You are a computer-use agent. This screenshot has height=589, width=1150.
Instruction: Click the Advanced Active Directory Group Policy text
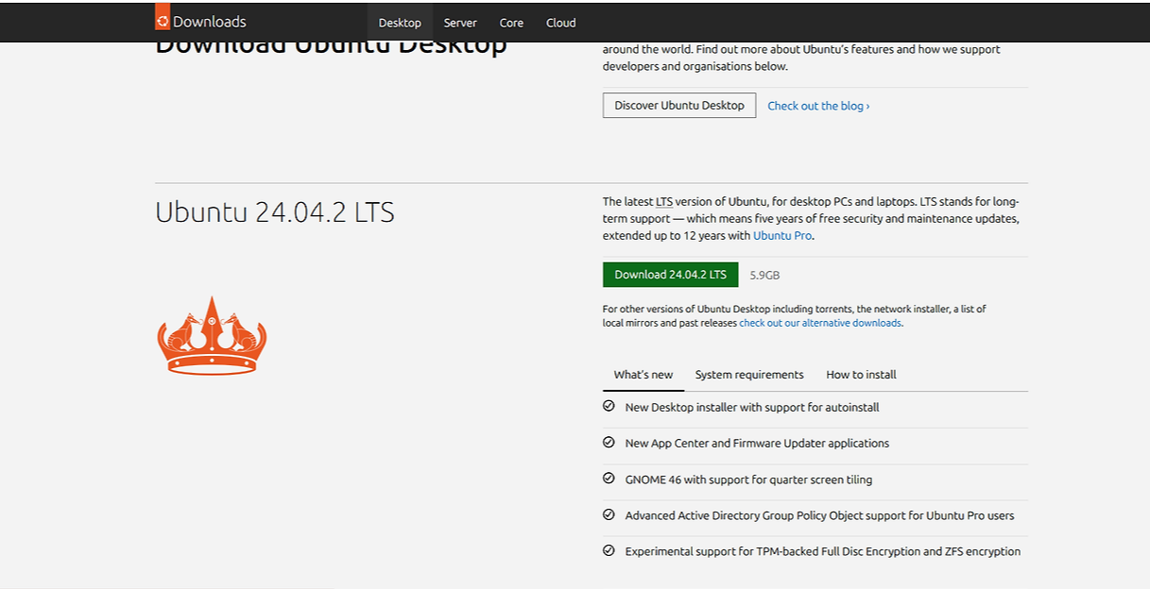pos(819,515)
